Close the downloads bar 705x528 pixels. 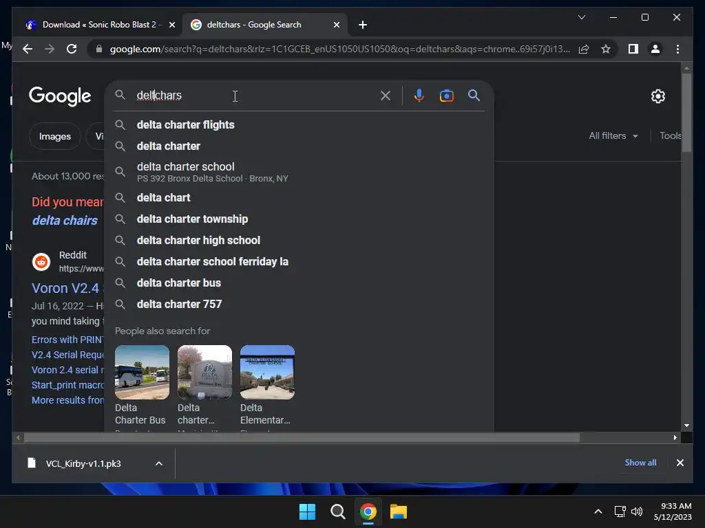(x=680, y=463)
